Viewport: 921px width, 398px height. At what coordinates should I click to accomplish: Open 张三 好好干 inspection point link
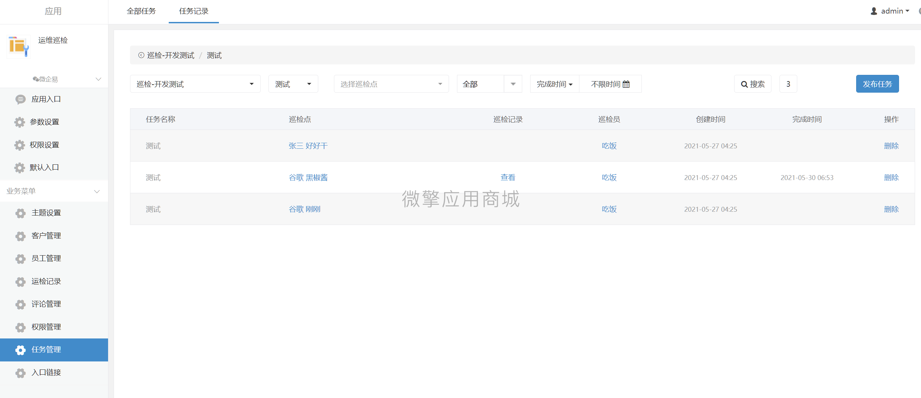click(x=308, y=146)
